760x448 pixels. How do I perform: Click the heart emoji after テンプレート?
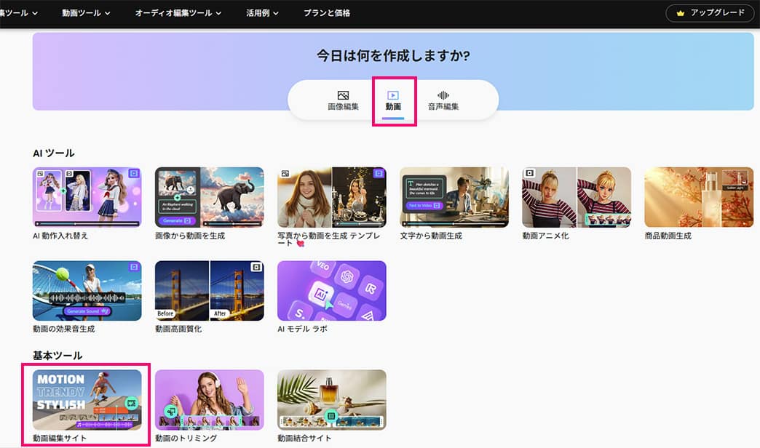300,244
